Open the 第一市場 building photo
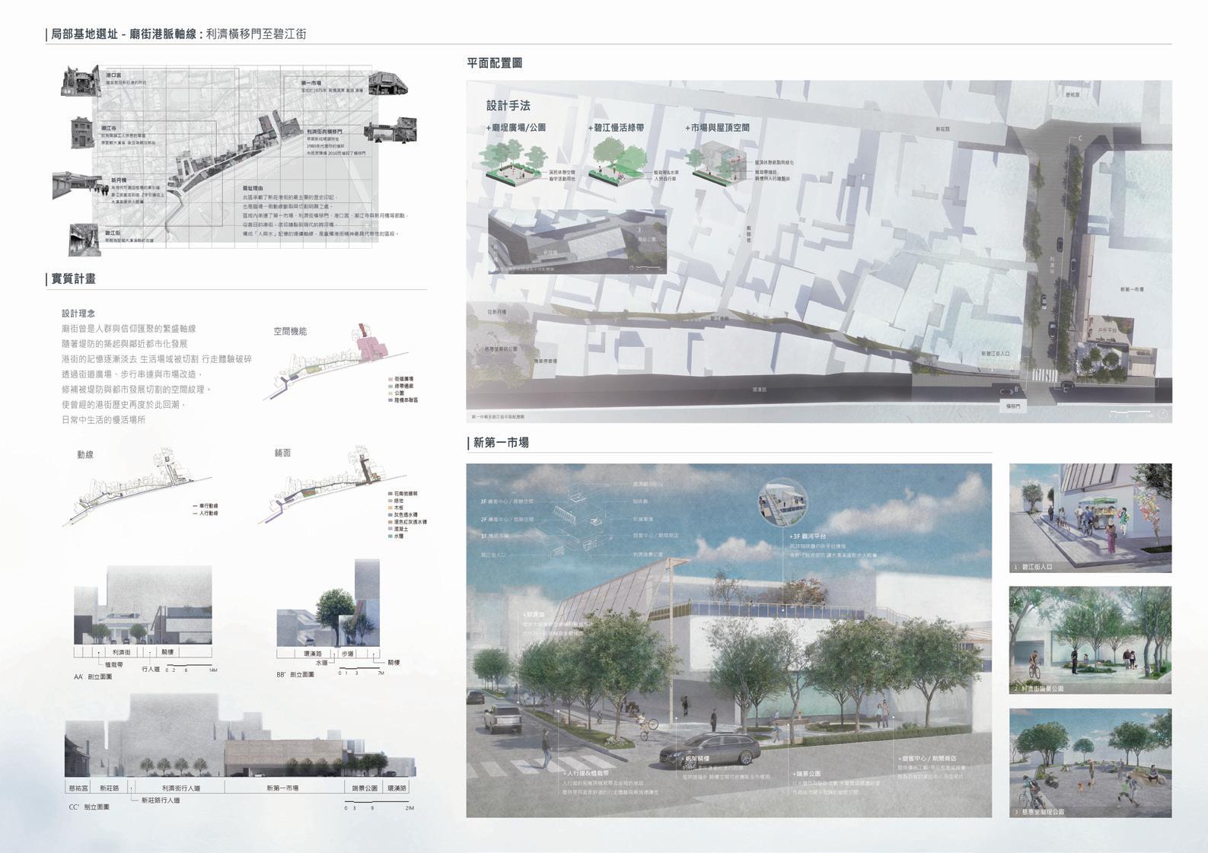 (388, 84)
